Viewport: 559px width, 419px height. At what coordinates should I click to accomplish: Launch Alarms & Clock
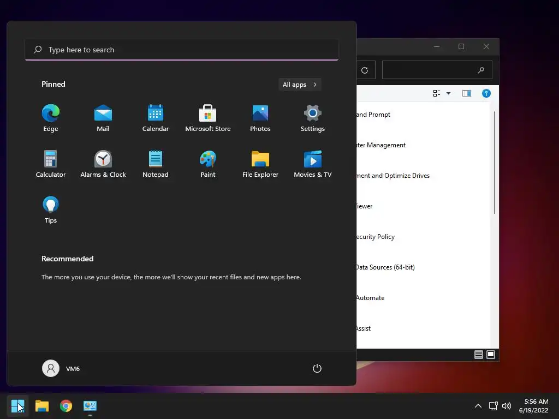tap(103, 164)
